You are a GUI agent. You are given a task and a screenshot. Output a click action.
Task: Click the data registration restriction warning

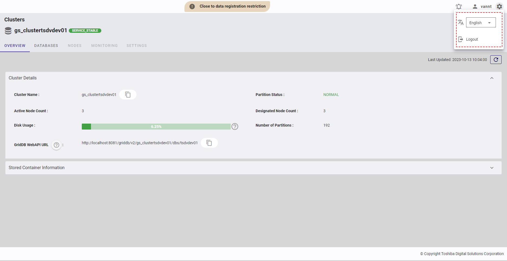[227, 6]
